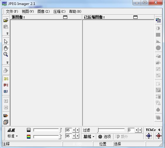Open the 压缩(C) menu

[x=59, y=11]
